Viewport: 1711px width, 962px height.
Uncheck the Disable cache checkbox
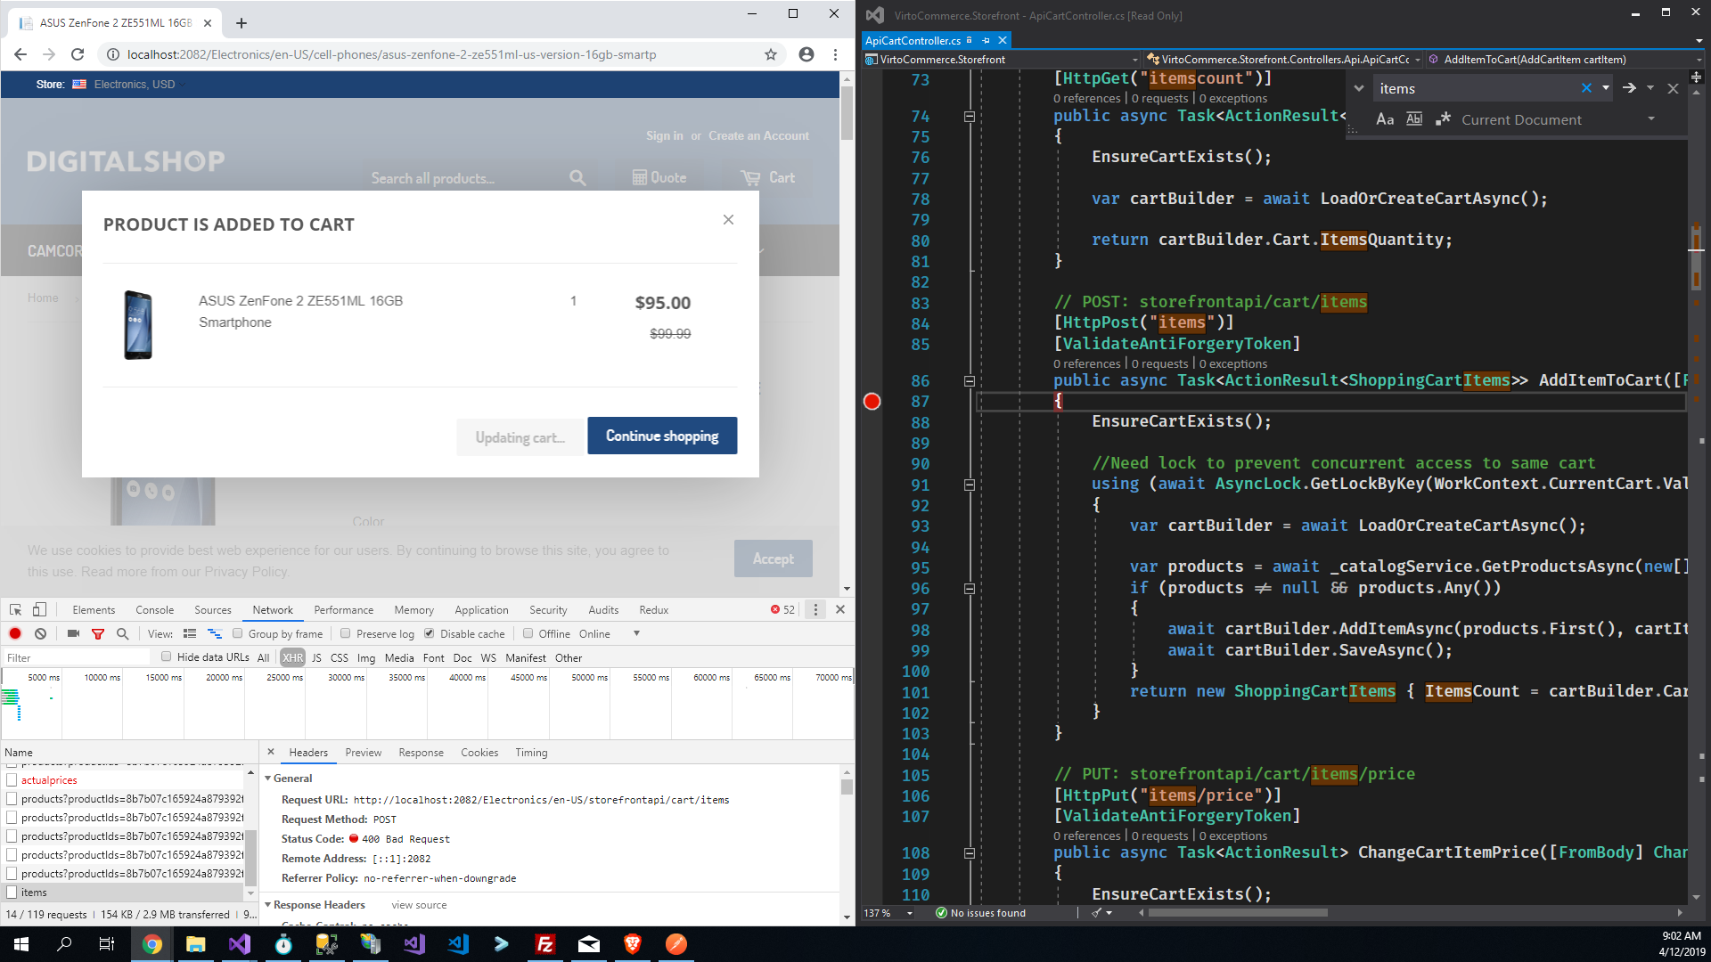pos(430,633)
